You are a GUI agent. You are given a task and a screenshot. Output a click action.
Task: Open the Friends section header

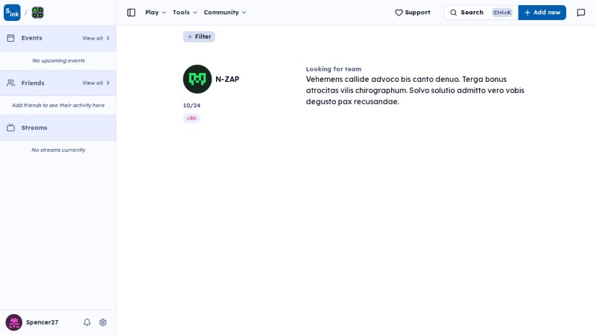[58, 83]
